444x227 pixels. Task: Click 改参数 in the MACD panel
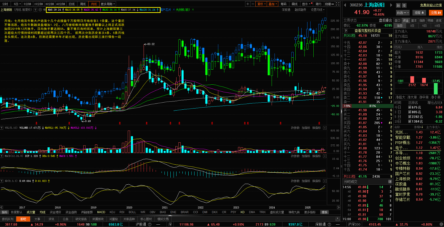click(x=295, y=156)
